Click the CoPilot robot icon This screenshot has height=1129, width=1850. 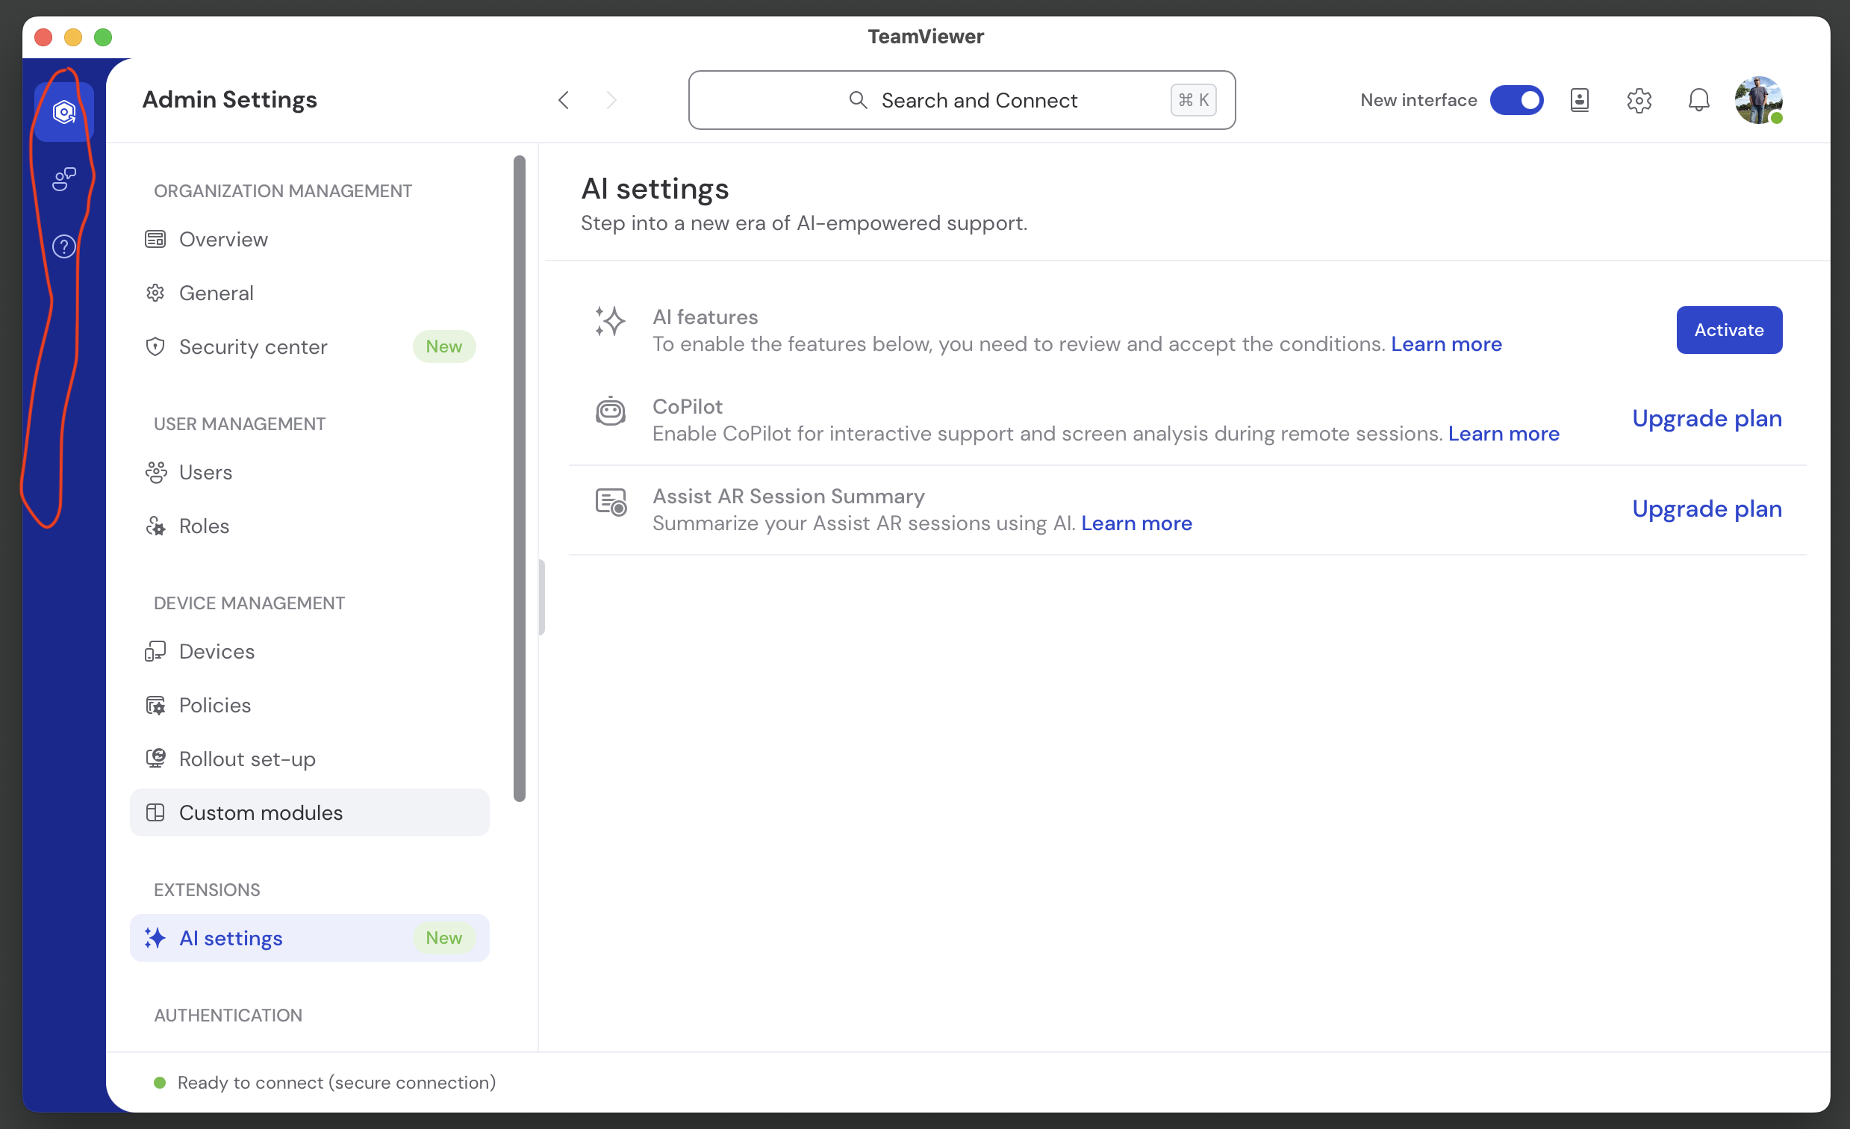pyautogui.click(x=610, y=411)
